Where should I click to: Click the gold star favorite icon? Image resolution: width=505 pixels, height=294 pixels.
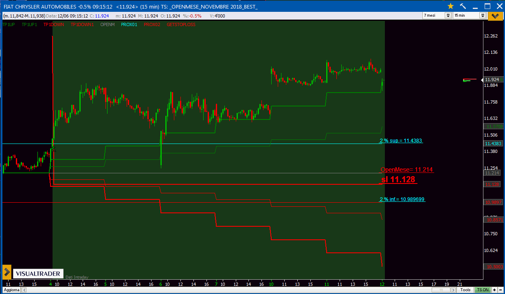pyautogui.click(x=450, y=6)
